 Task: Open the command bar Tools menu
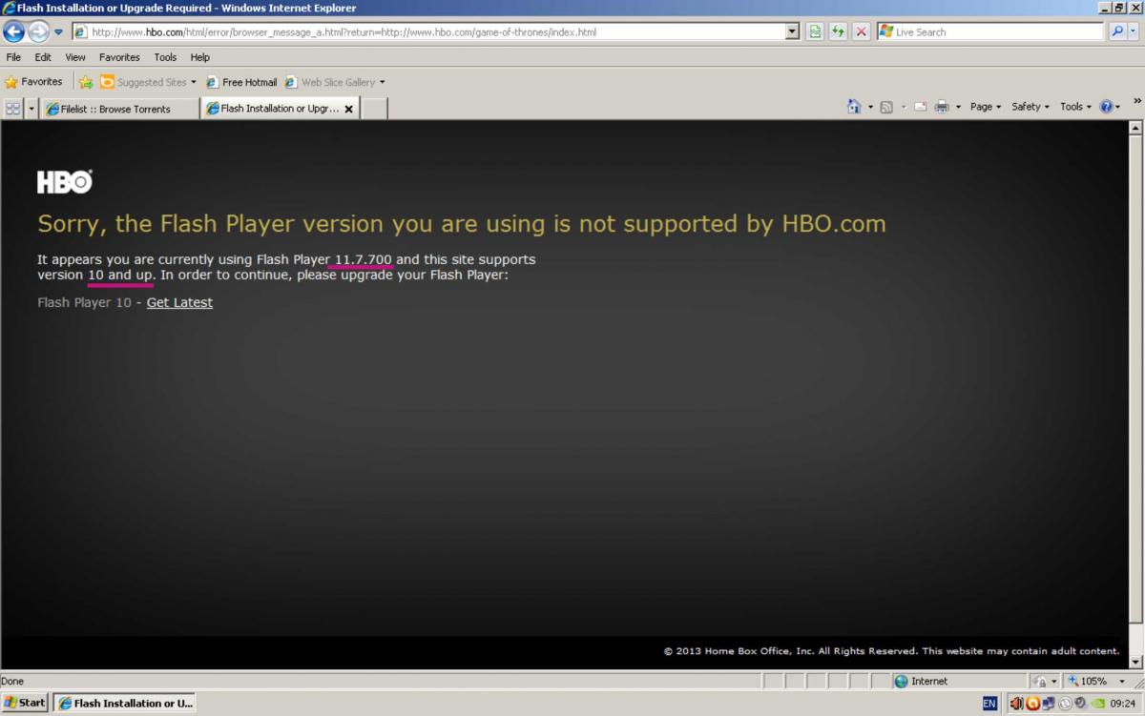click(1076, 107)
